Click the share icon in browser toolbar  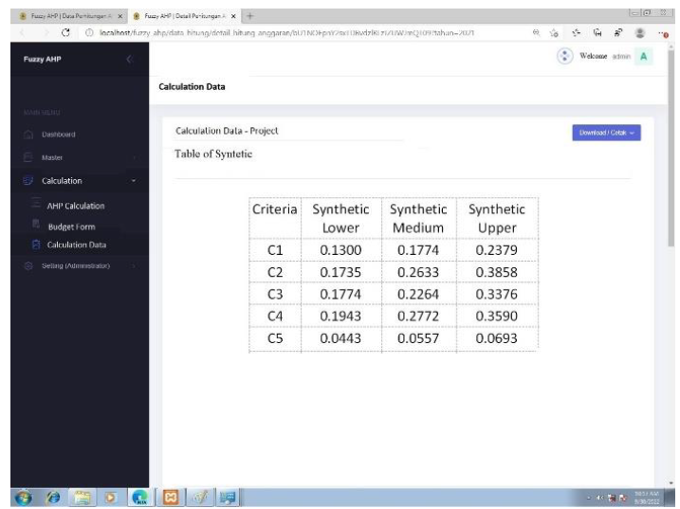click(x=618, y=32)
